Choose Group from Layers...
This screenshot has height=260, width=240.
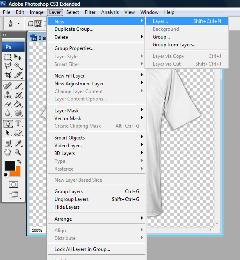[187, 45]
